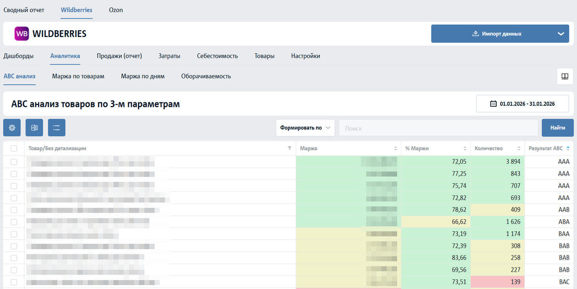Check the row with result BAA
Image resolution: width=577 pixels, height=289 pixels.
point(13,234)
